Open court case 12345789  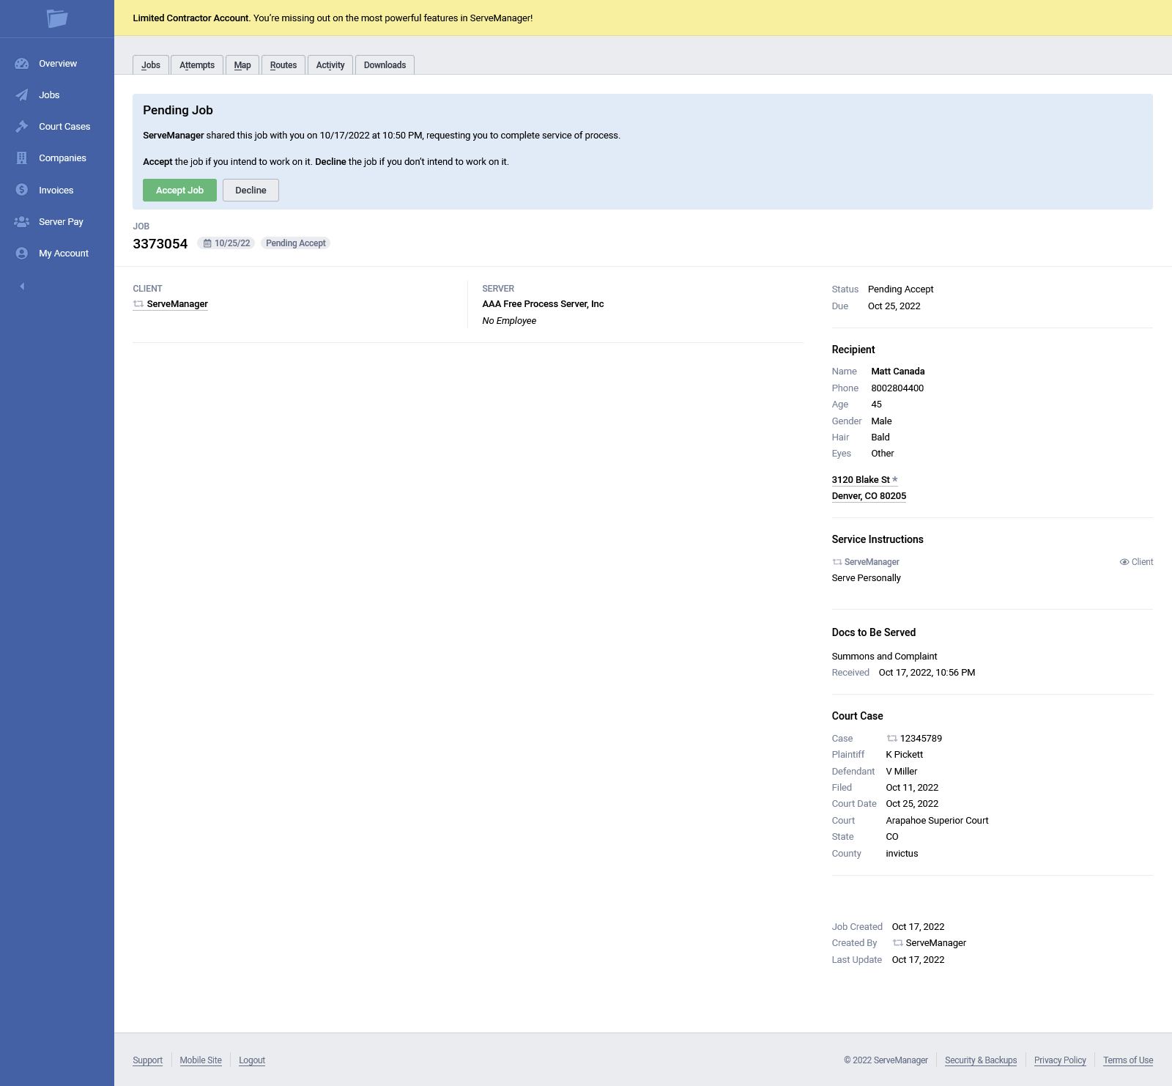click(x=921, y=739)
